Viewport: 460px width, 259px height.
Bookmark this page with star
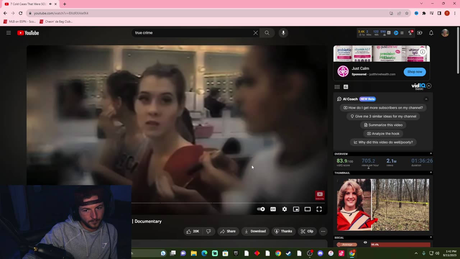coord(407,13)
